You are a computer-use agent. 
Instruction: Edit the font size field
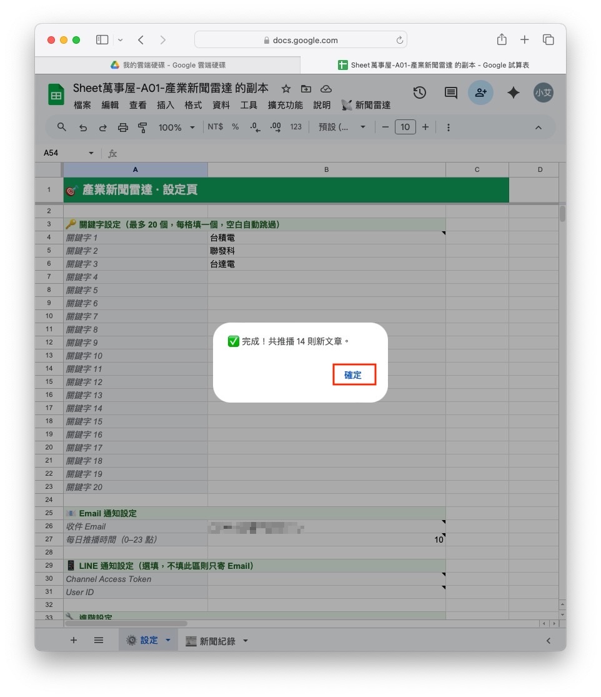coord(405,127)
